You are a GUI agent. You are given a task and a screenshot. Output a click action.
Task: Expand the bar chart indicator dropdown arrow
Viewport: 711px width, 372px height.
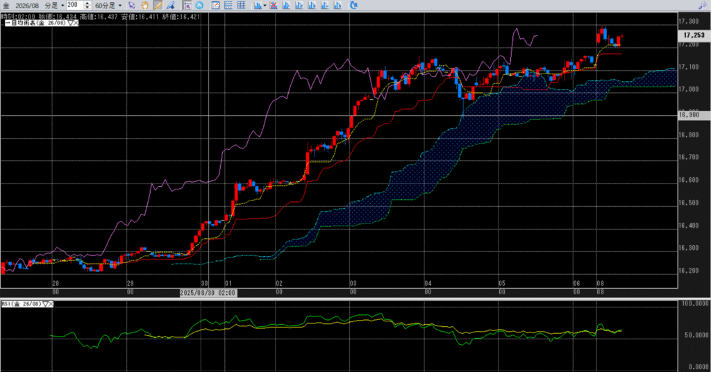pos(265,6)
